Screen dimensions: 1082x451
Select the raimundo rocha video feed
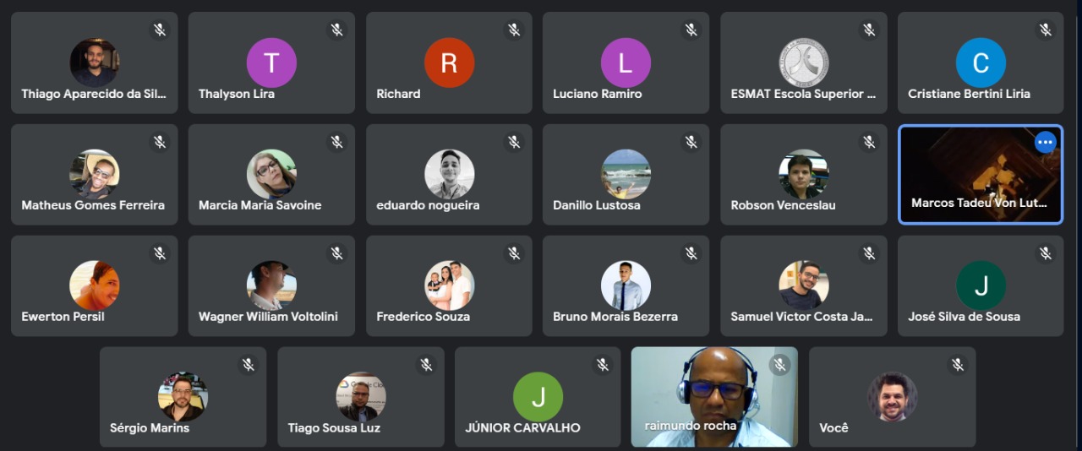pos(714,397)
